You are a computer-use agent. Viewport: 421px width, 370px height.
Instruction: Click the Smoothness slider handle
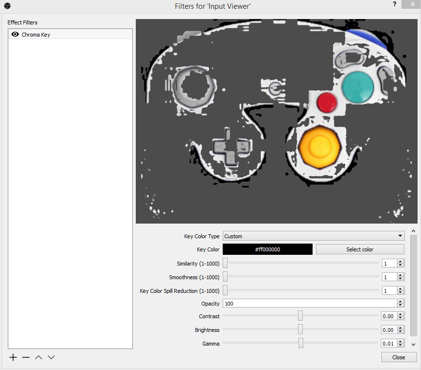coord(225,277)
